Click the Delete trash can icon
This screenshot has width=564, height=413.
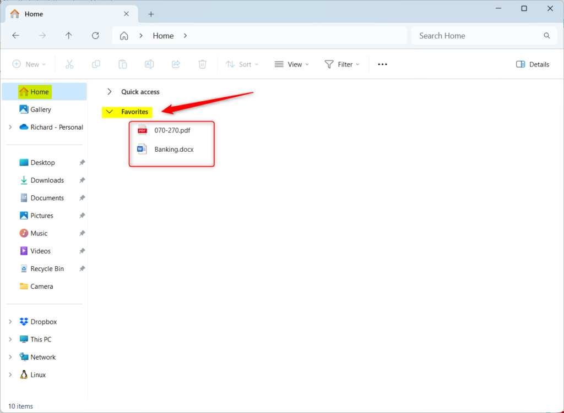coord(203,64)
